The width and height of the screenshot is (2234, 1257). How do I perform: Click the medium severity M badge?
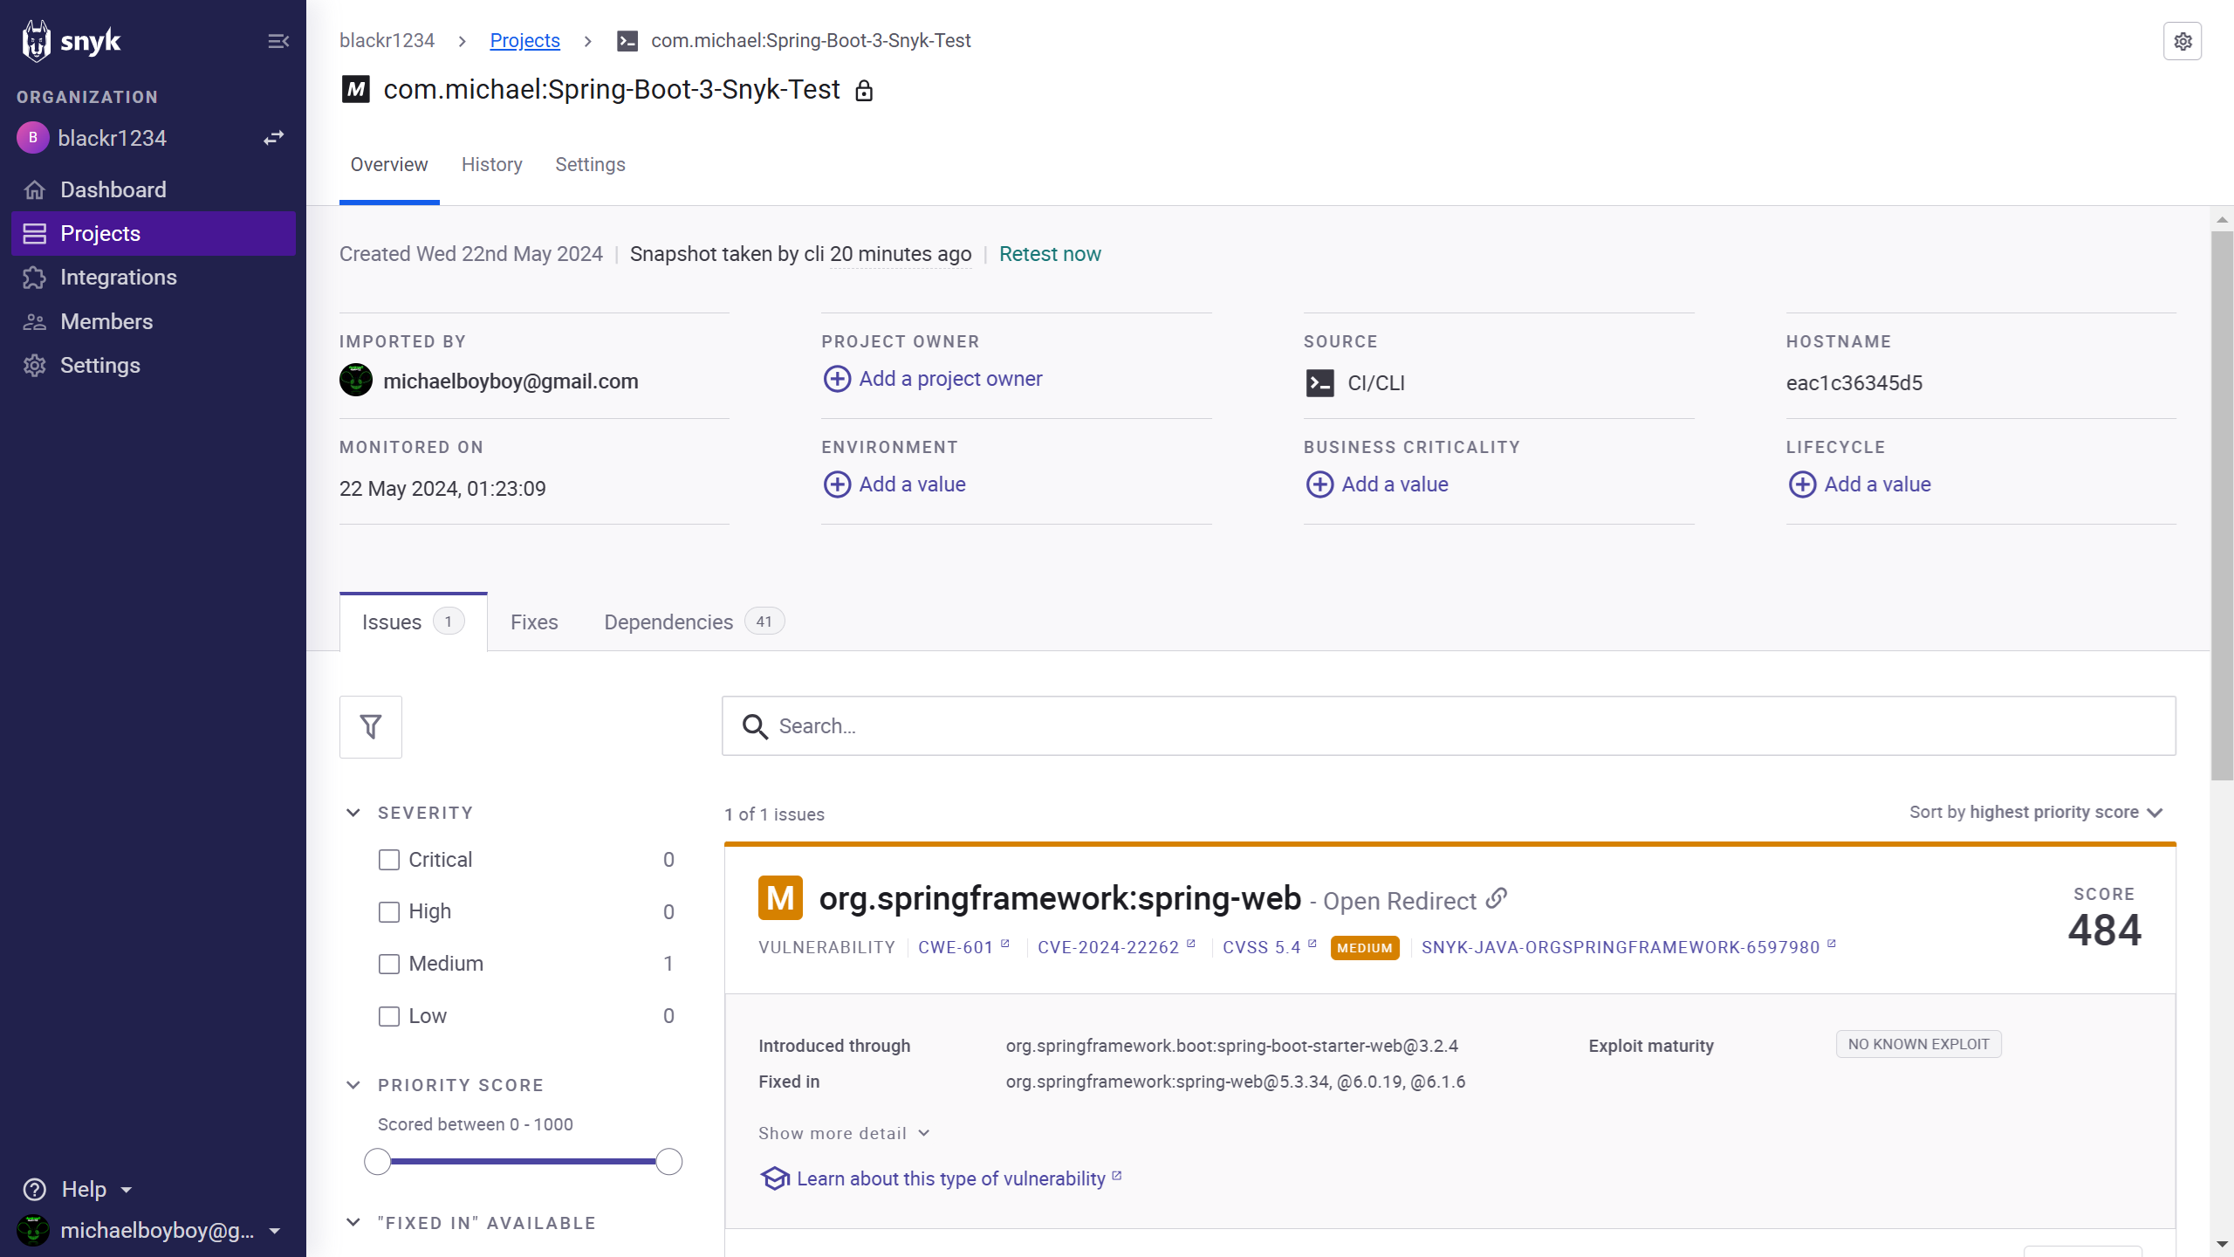(x=780, y=898)
